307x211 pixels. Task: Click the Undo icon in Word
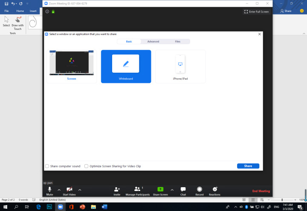13,3
